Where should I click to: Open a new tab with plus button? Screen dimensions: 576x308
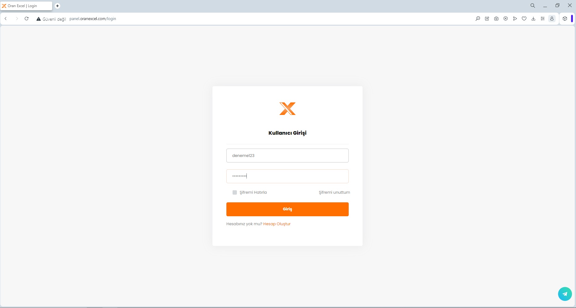[x=57, y=6]
